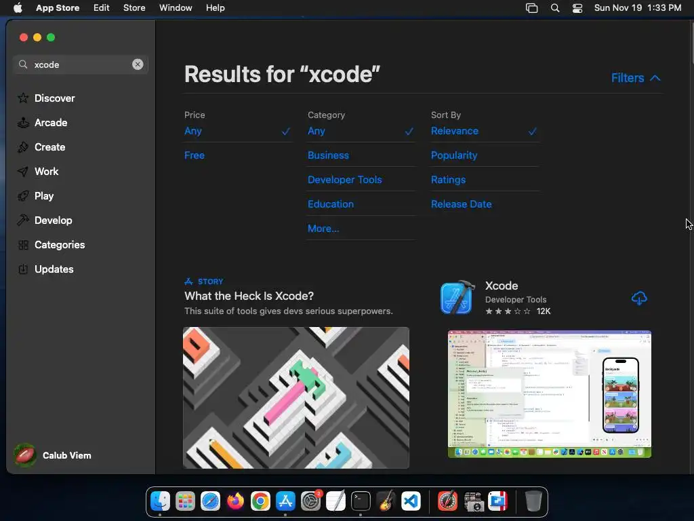Open the Window menu

tap(176, 8)
